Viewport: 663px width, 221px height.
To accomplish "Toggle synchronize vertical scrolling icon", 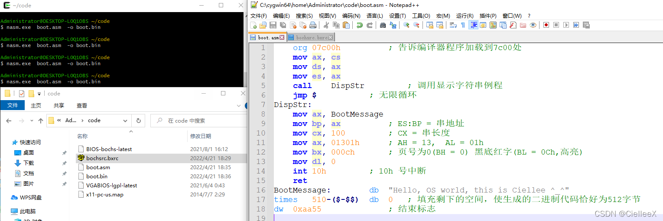I will [429, 25].
